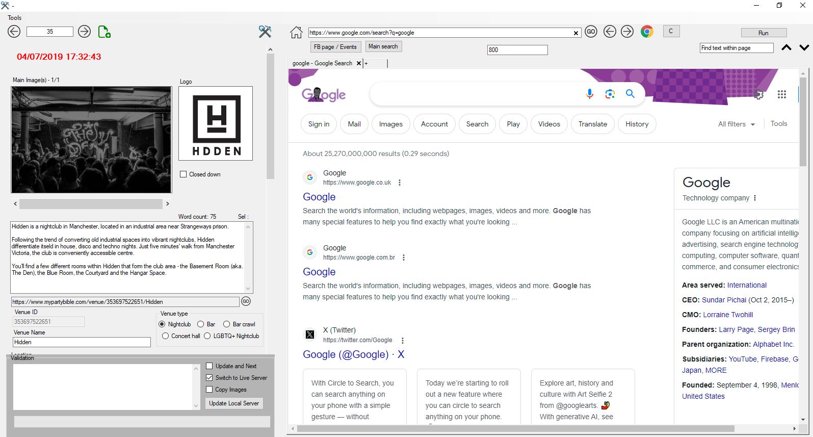Click the C button
Image resolution: width=813 pixels, height=437 pixels.
[671, 31]
